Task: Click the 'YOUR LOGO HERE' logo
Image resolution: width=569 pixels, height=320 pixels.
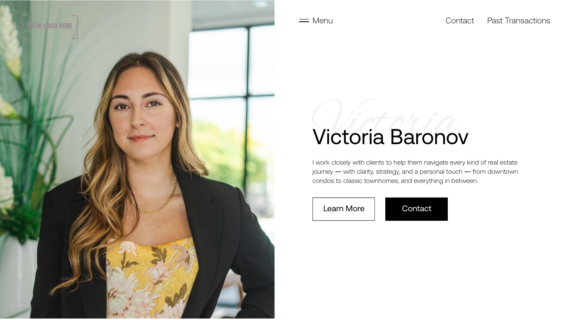Action: [x=50, y=26]
